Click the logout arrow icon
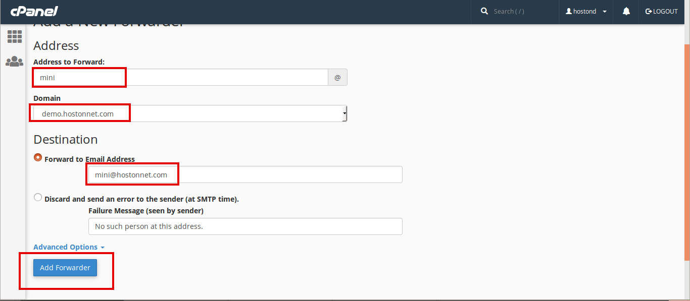The height and width of the screenshot is (301, 690). (x=649, y=11)
